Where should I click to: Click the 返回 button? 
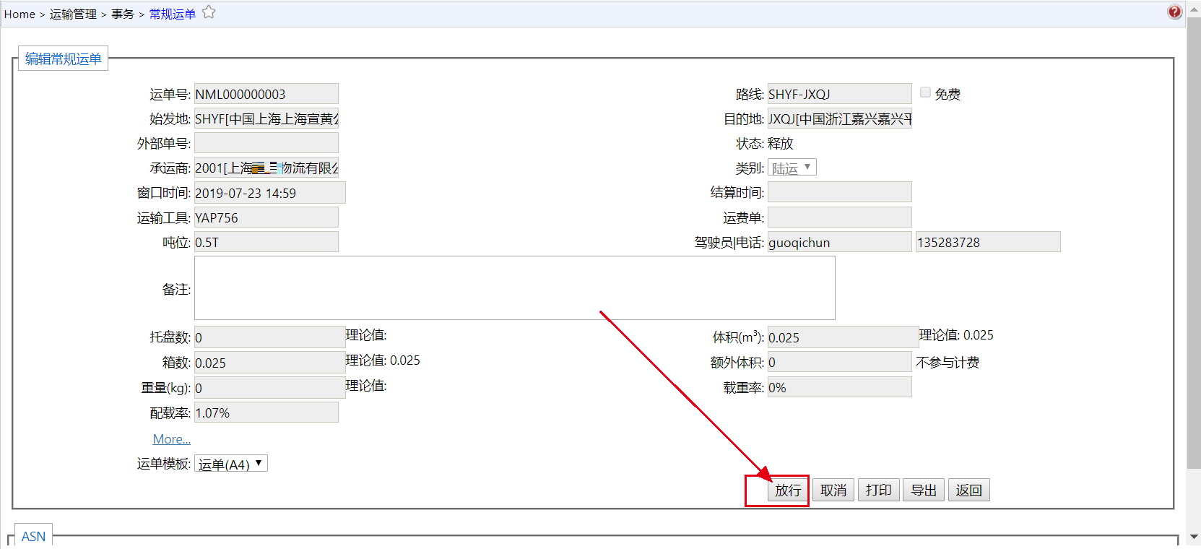pyautogui.click(x=969, y=490)
